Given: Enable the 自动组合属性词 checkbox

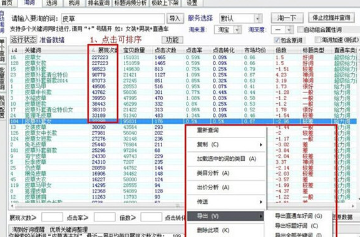Looking at the screenshot, I should pyautogui.click(x=301, y=29).
